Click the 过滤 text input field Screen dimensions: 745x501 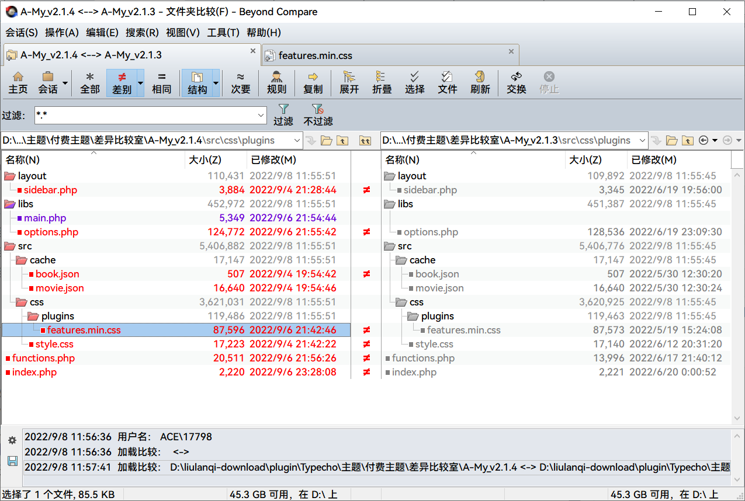point(145,116)
